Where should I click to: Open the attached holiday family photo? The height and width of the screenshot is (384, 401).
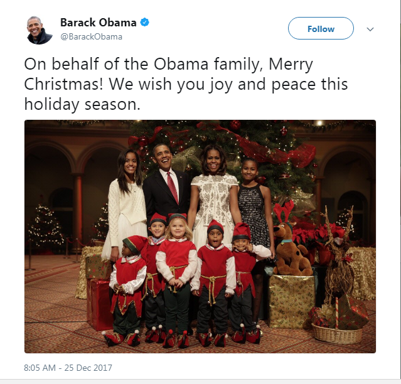point(200,237)
